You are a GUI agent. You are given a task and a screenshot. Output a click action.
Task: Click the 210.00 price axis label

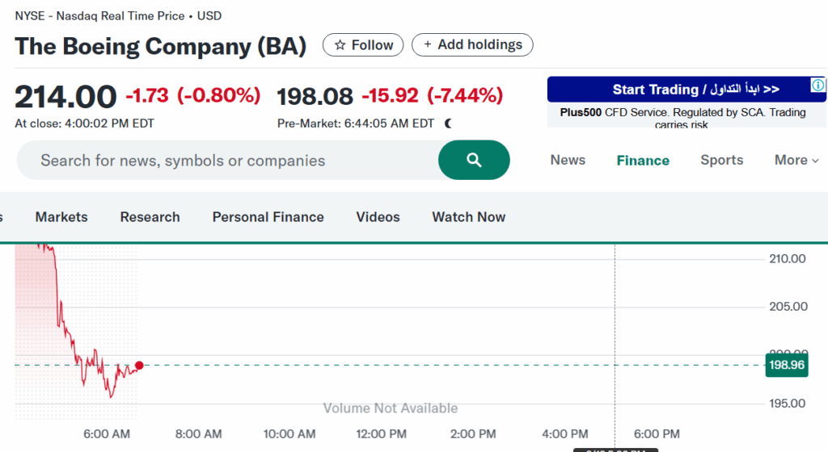point(788,258)
